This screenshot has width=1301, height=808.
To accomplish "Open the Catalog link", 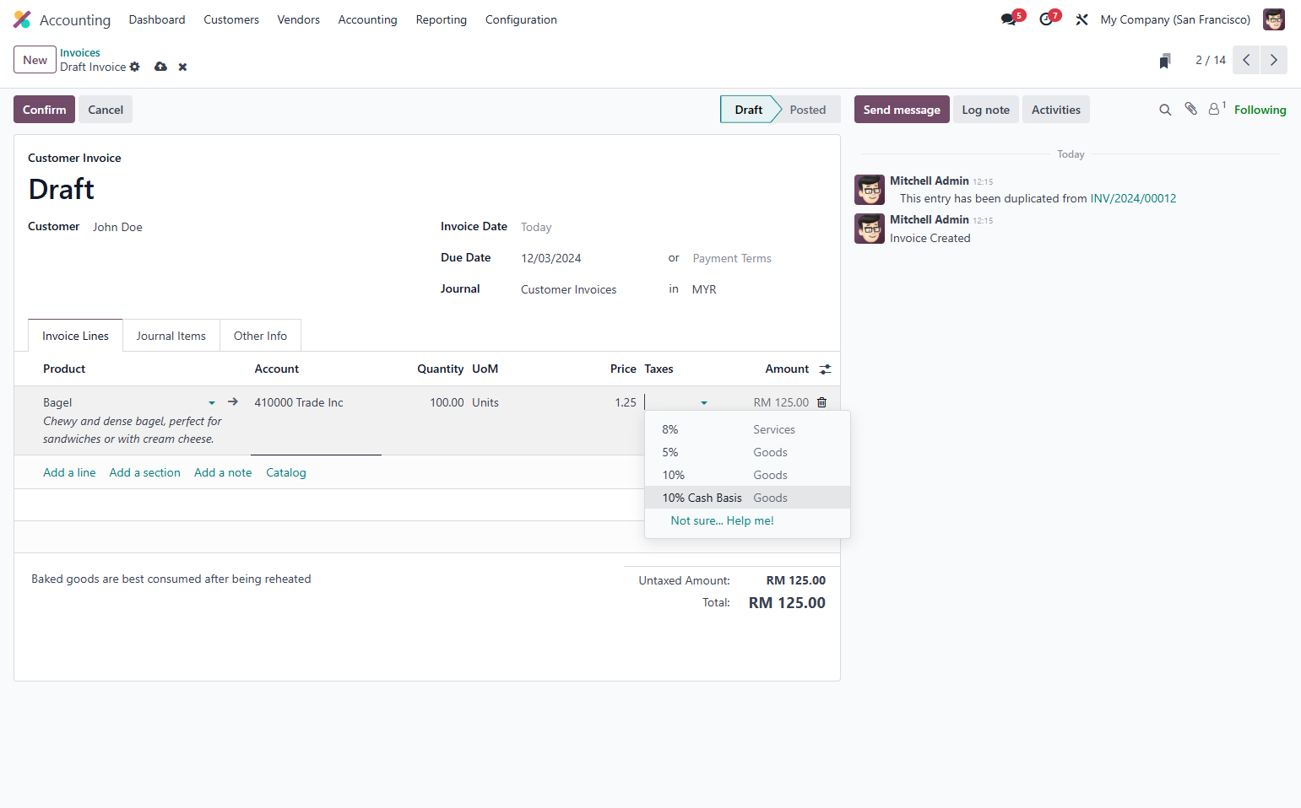I will coord(286,472).
